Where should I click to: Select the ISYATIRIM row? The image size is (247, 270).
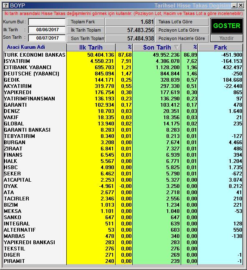tap(123, 61)
